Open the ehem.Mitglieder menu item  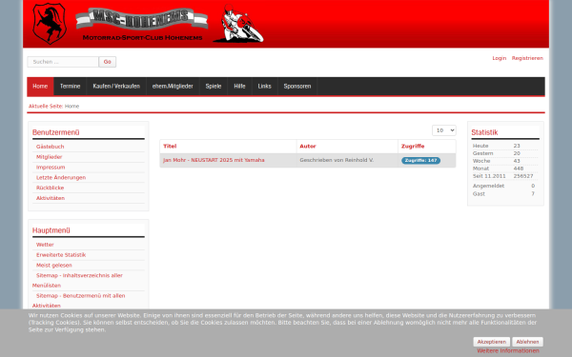(x=173, y=87)
